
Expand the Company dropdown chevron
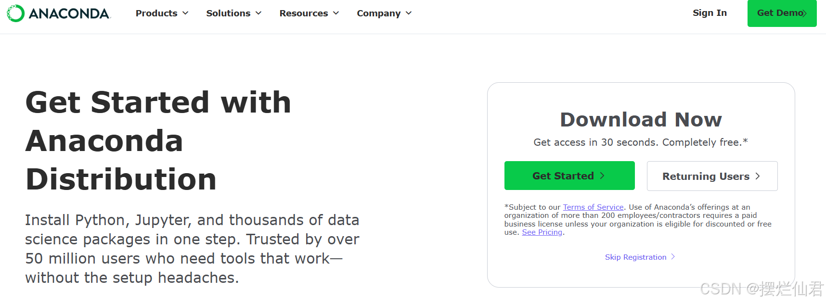pos(409,13)
